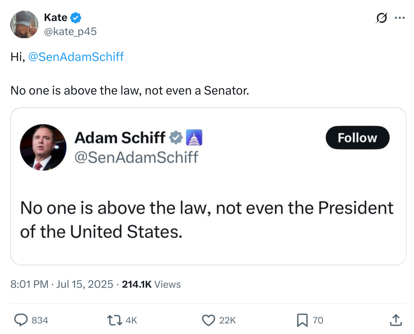Click the Adam Schiff display name
The image size is (414, 334).
coord(120,138)
